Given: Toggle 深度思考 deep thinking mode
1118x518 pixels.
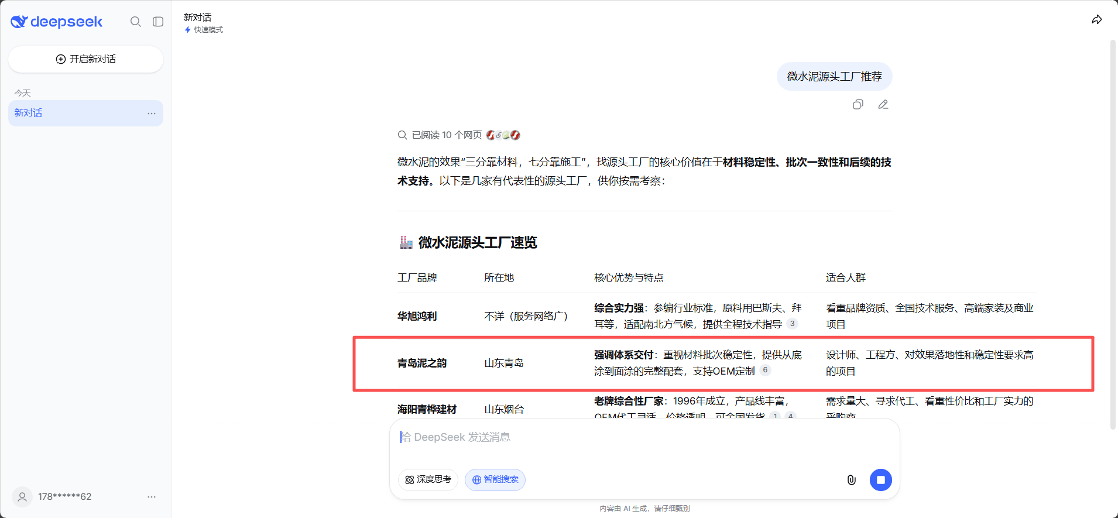Looking at the screenshot, I should tap(428, 480).
